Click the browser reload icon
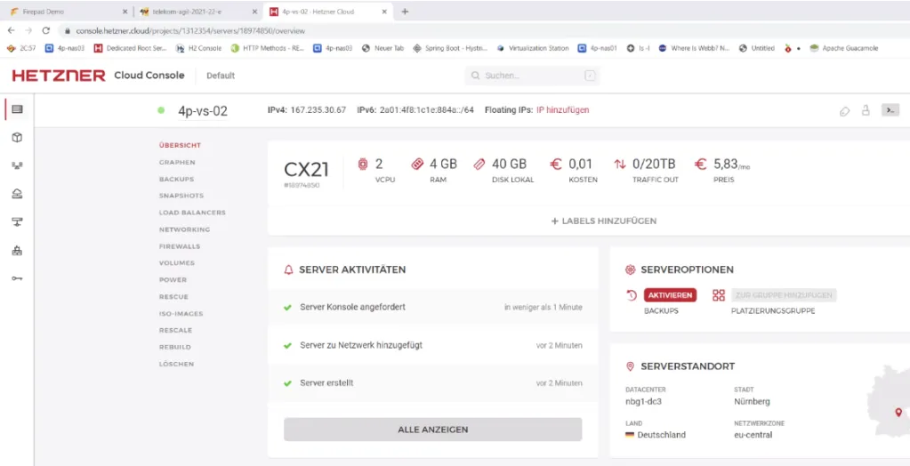This screenshot has width=910, height=466. [46, 31]
